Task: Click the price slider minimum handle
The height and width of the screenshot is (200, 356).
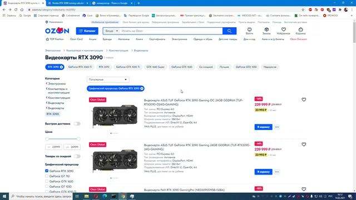Action: (x=47, y=139)
